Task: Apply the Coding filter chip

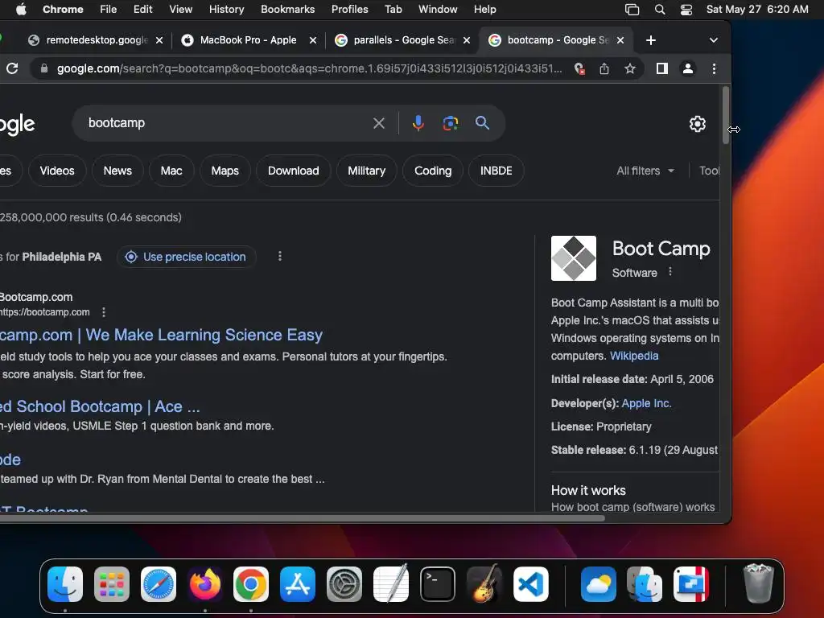Action: click(x=432, y=171)
